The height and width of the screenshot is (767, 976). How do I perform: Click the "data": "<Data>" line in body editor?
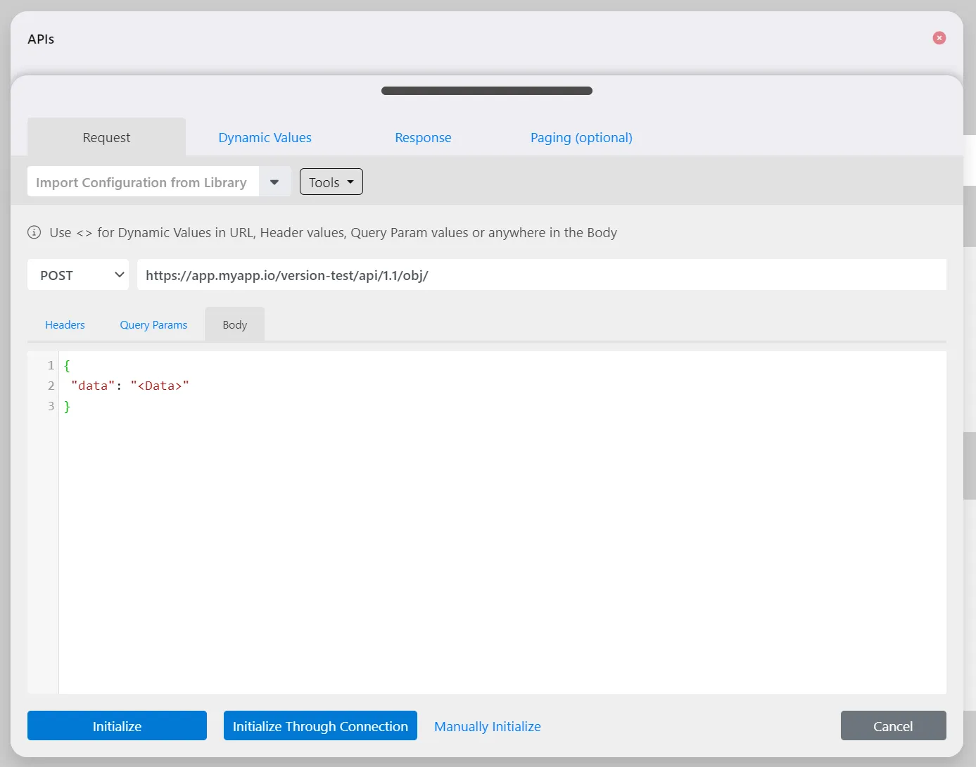point(130,386)
